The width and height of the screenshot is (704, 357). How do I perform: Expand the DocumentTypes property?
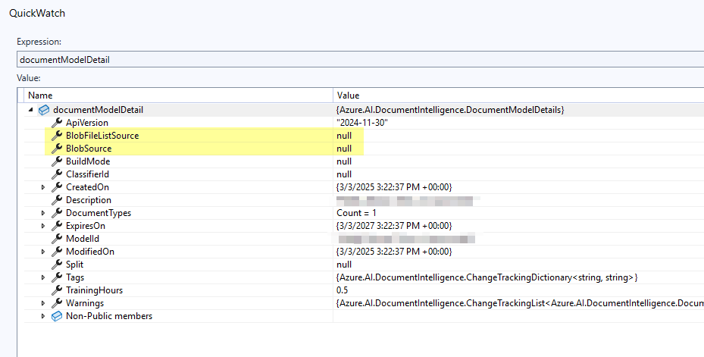click(43, 213)
